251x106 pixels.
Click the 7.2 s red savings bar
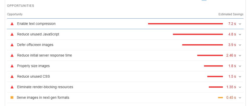coord(185,24)
